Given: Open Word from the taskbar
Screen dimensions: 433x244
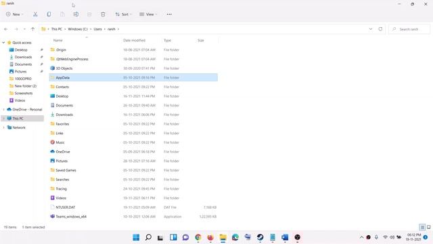Looking at the screenshot, I should coord(285,237).
